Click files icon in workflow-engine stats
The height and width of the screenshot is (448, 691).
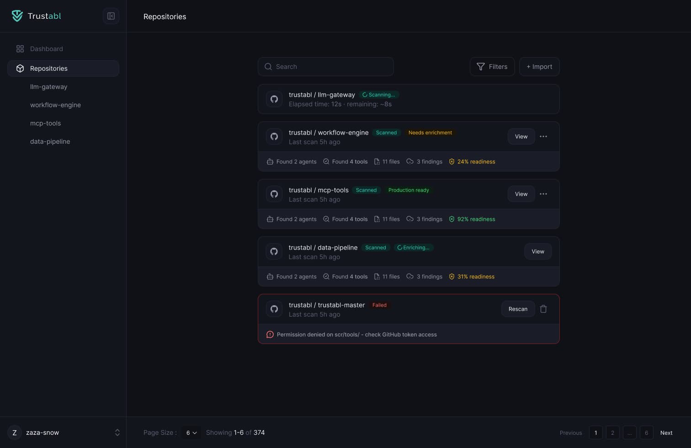coord(377,161)
